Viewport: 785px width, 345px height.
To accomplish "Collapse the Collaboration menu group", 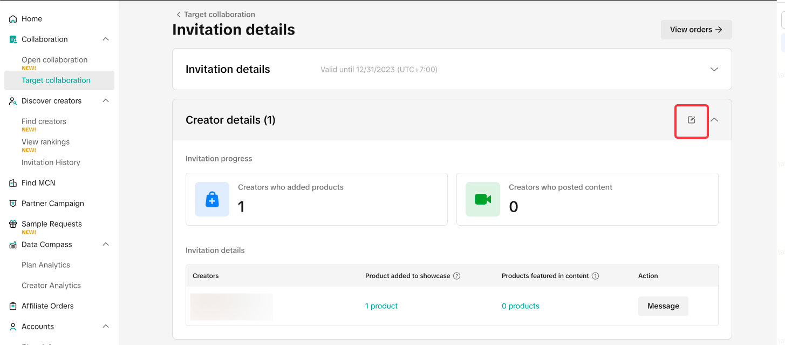I will [x=106, y=39].
